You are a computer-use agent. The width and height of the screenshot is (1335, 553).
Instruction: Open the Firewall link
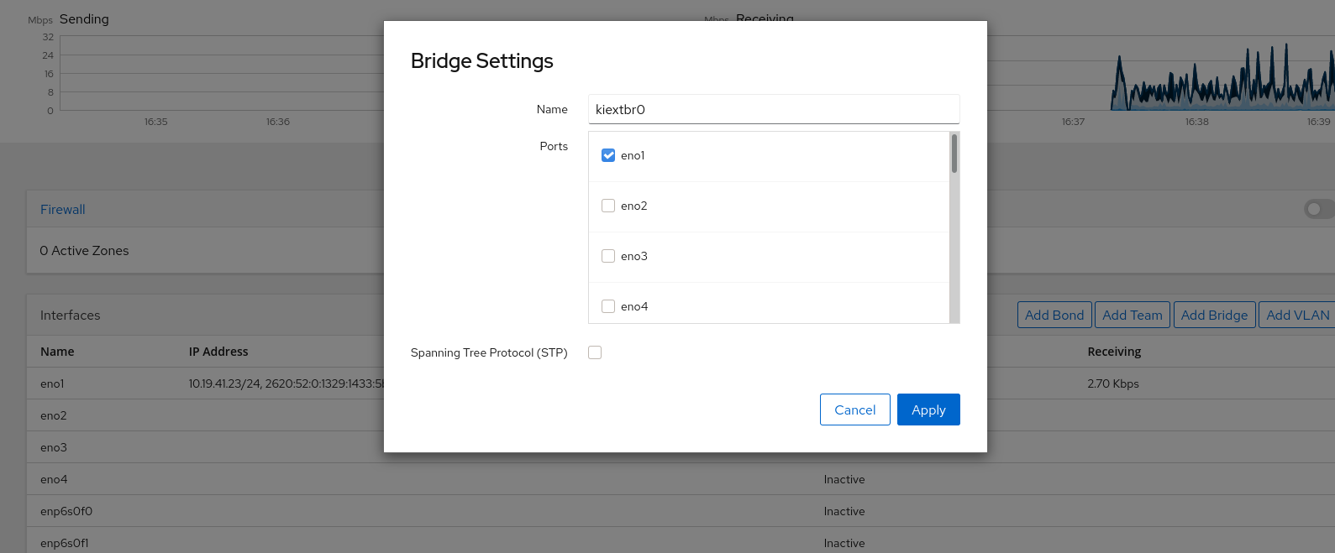tap(63, 210)
